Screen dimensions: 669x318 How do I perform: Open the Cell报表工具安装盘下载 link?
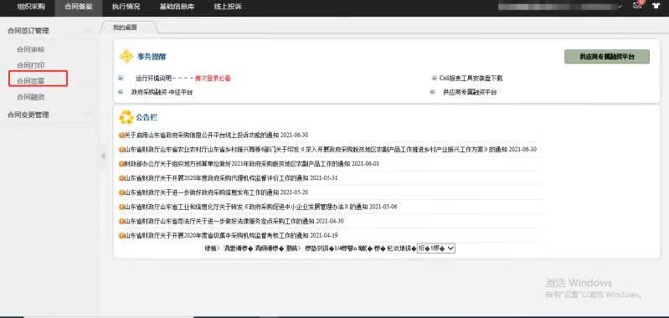[x=471, y=78]
